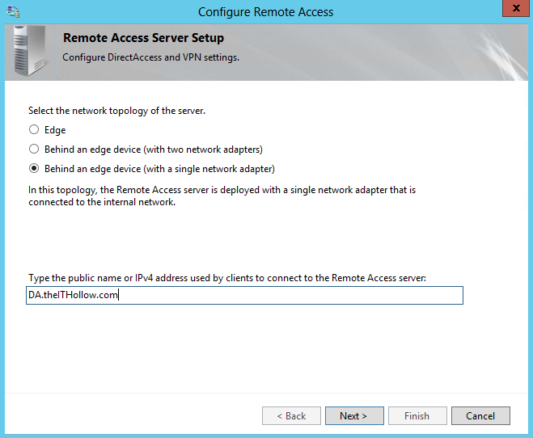Click the 'In this topology' description paragraph
Viewport: 533px width, 438px height.
[222, 196]
